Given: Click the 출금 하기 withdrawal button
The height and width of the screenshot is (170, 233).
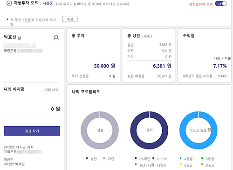Looking at the screenshot, I should point(32,131).
